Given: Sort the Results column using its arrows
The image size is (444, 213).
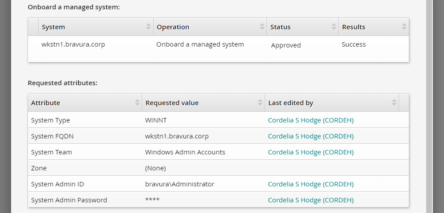Looking at the screenshot, I should (404, 27).
